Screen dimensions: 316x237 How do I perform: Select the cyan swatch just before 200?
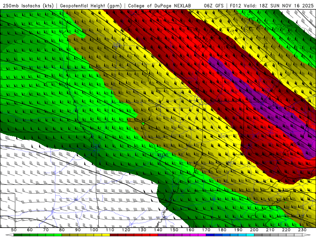[250, 235]
